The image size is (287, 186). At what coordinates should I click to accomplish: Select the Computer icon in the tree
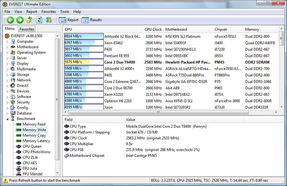pos(13,41)
